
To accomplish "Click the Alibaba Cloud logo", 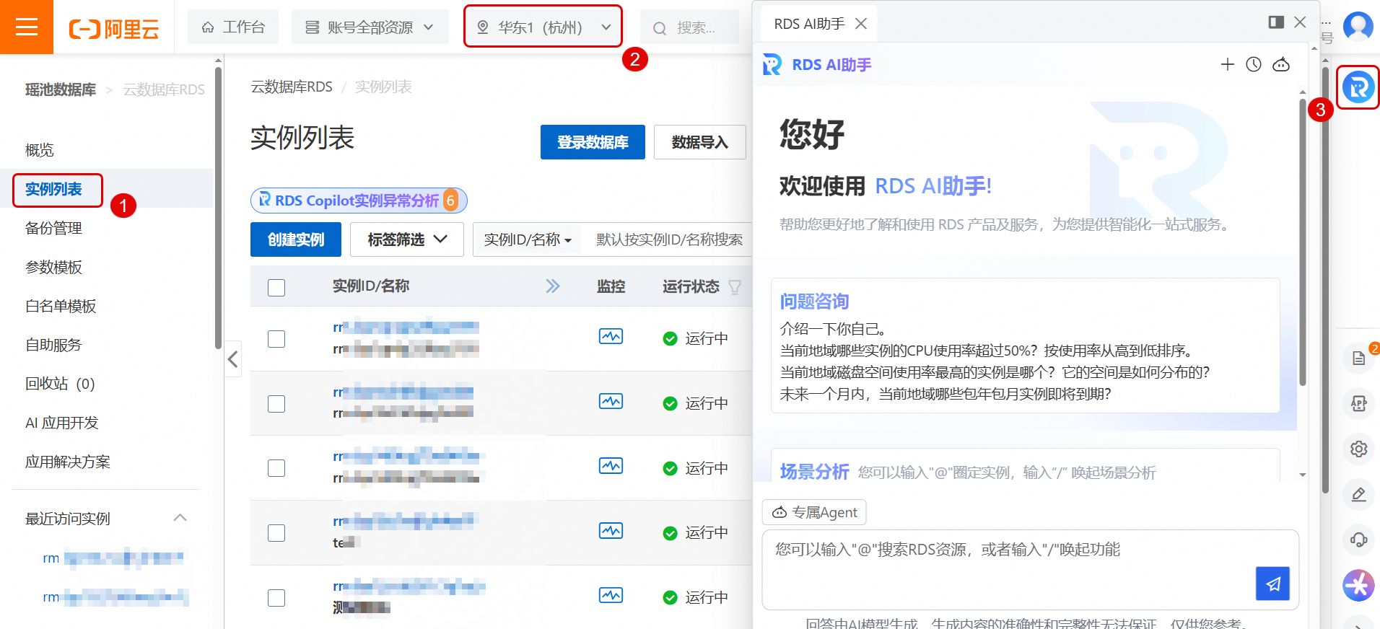I will point(114,29).
